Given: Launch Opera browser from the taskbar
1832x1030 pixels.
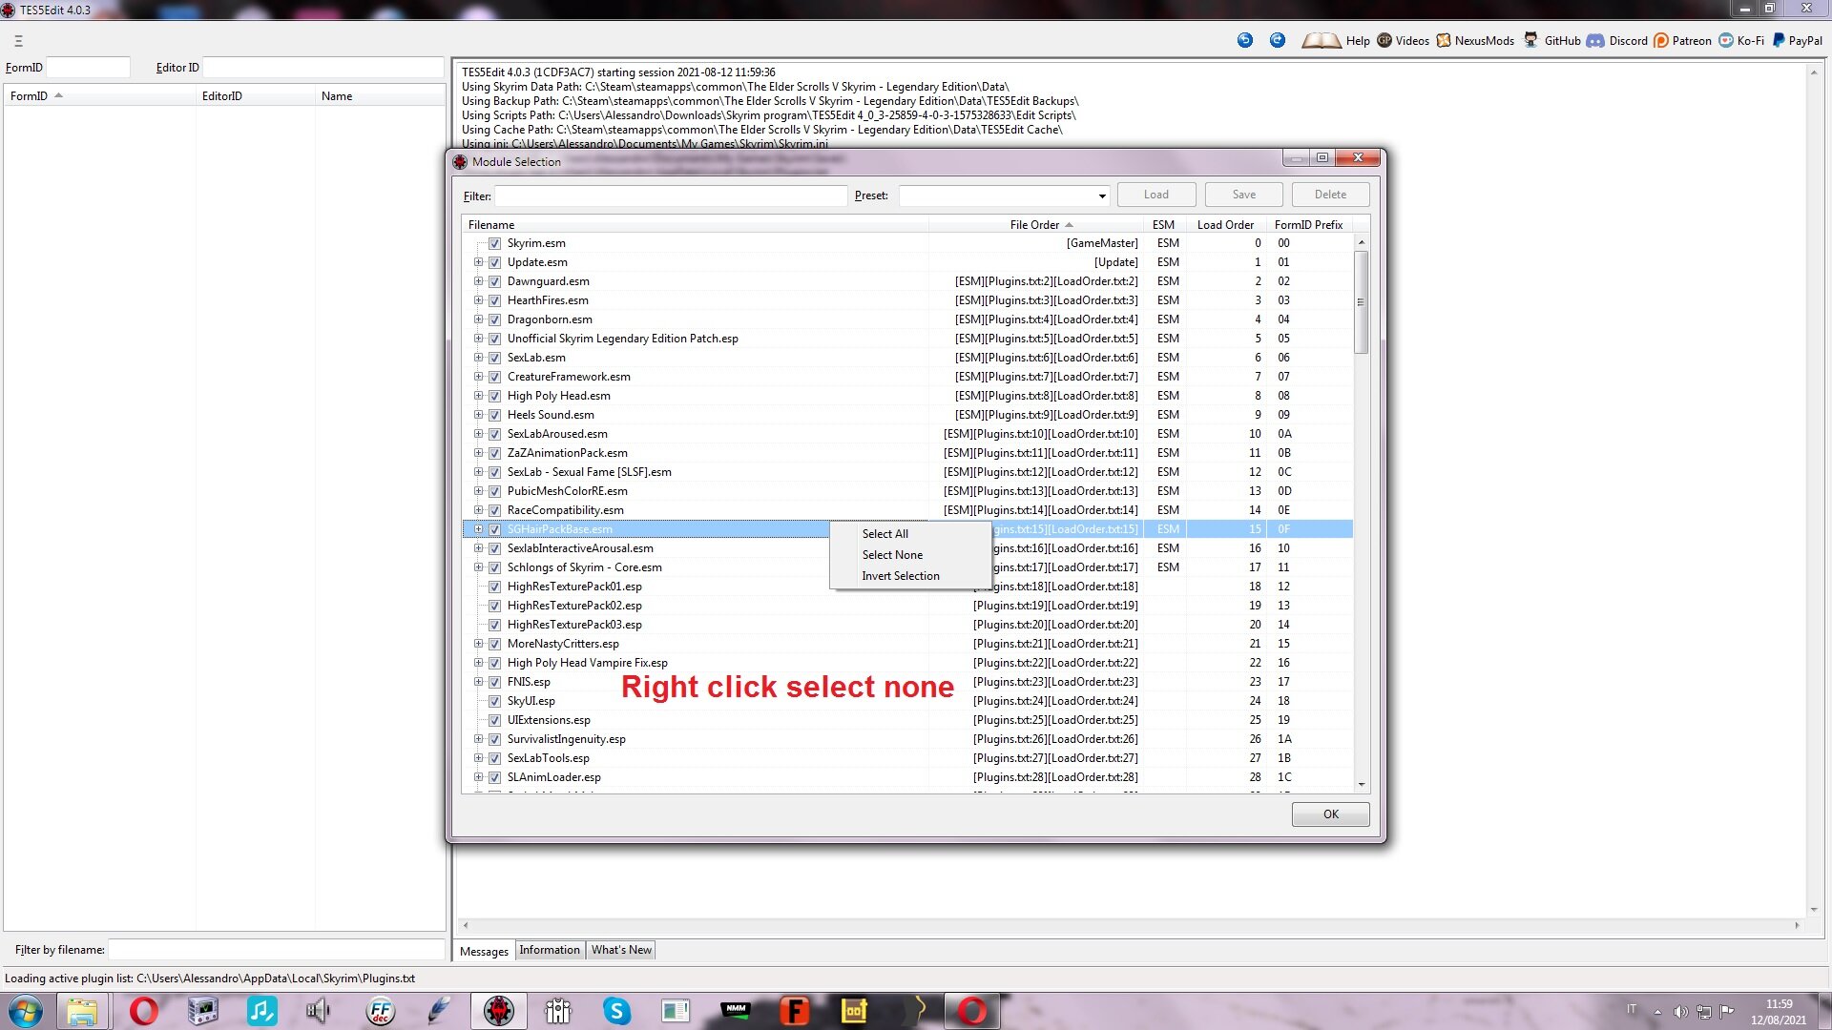Looking at the screenshot, I should (143, 1011).
